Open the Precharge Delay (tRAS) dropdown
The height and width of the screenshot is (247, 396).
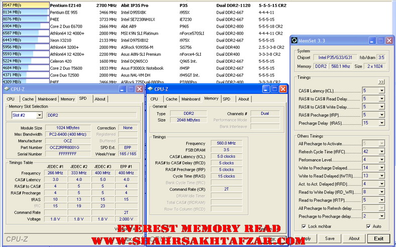coord(381,123)
